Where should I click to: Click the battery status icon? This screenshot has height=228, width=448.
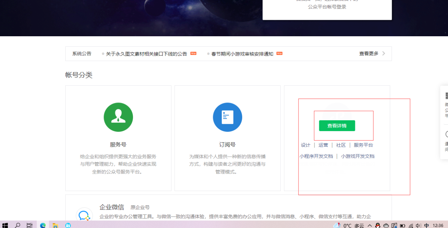click(x=403, y=225)
